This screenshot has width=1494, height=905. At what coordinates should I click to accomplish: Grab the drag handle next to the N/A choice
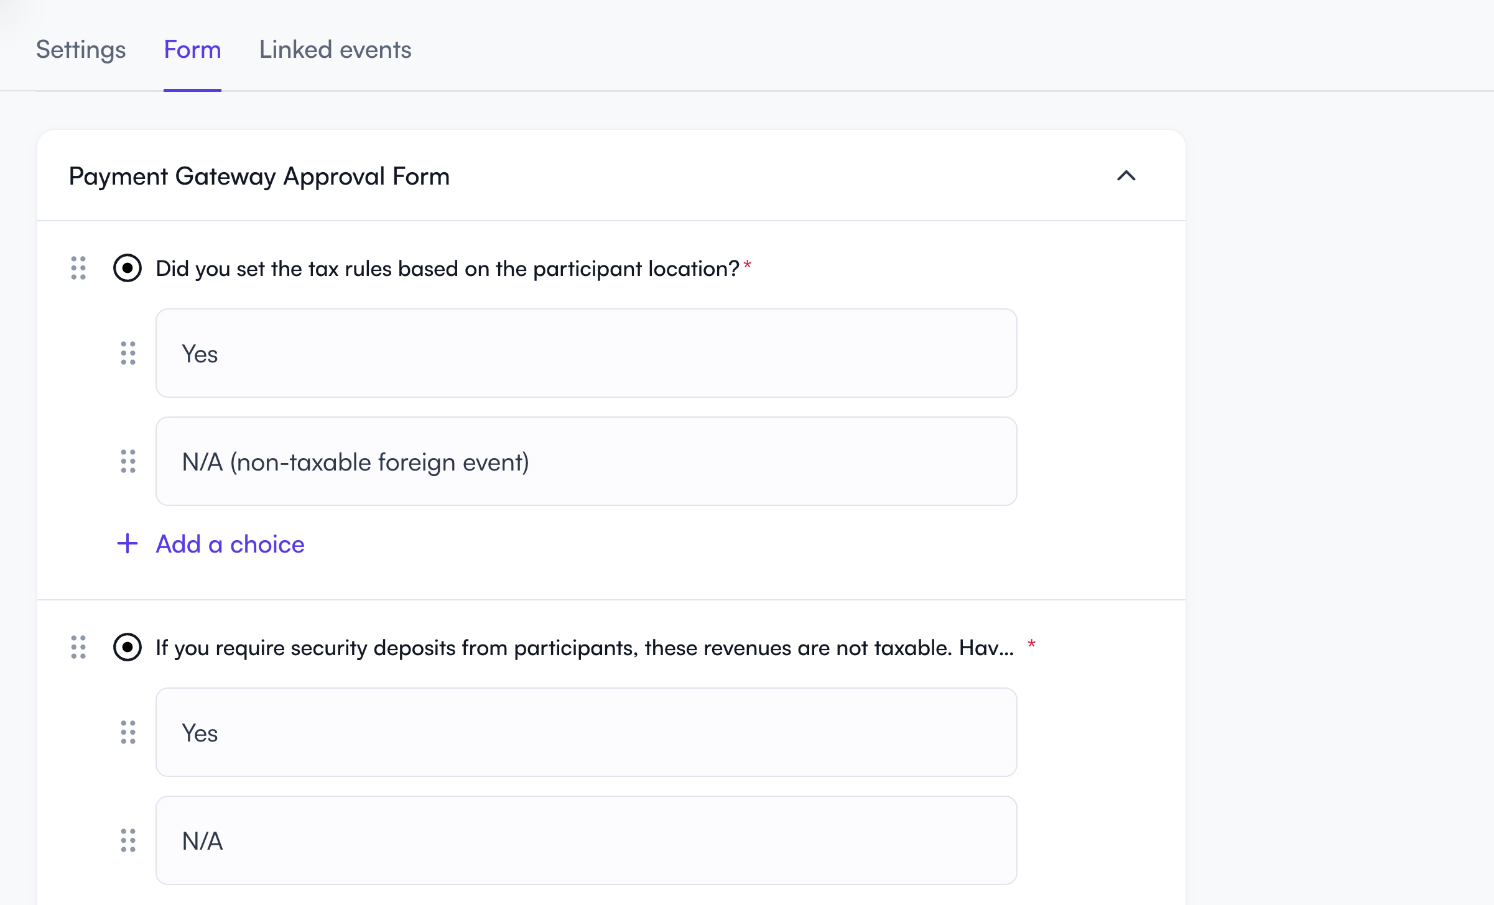(128, 840)
